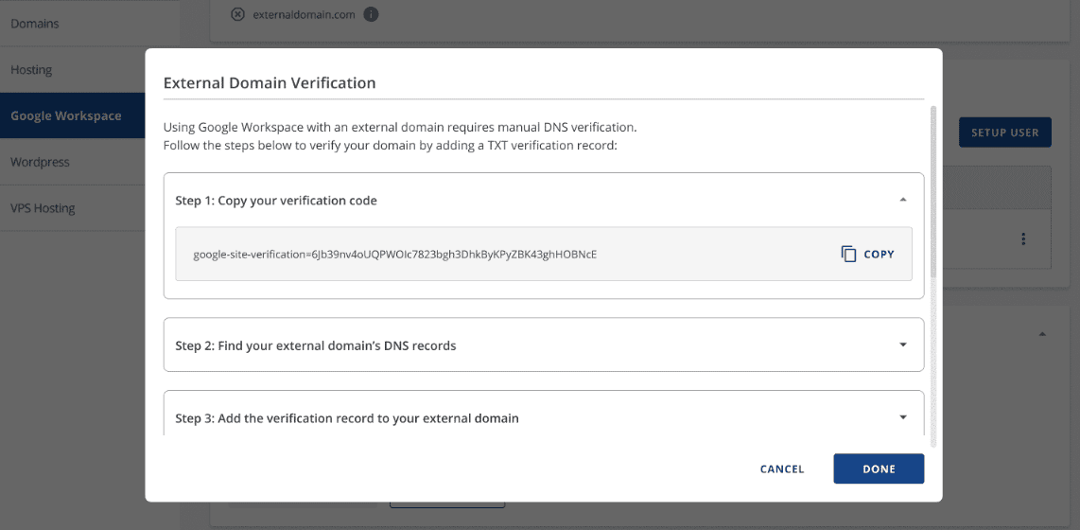Click CANCEL to dismiss the dialog
The width and height of the screenshot is (1080, 530).
[x=782, y=468]
